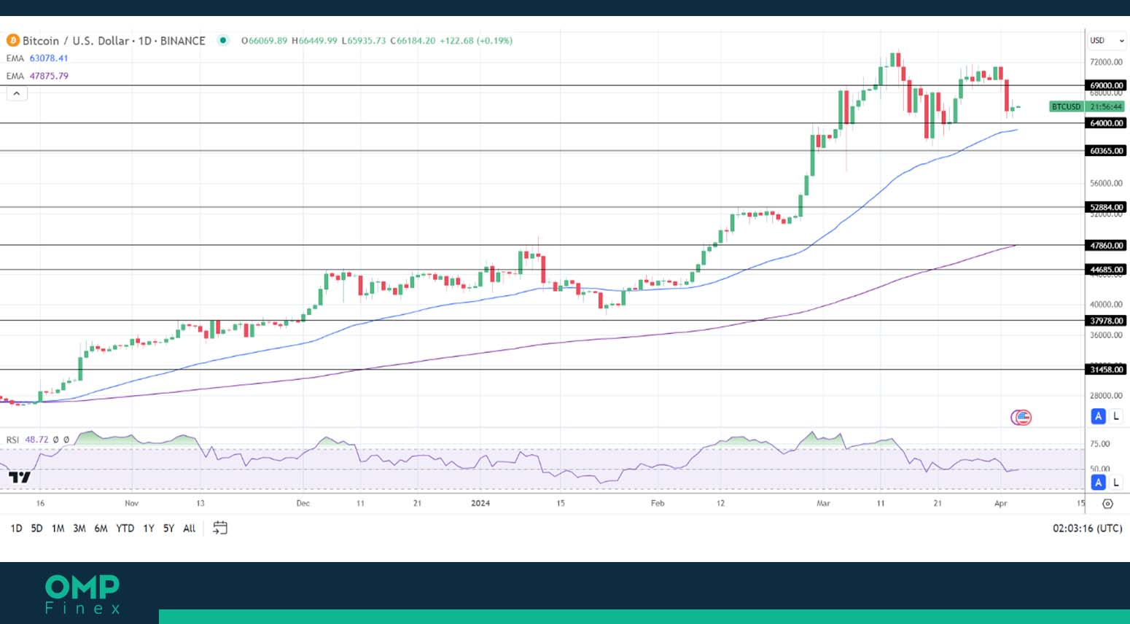The height and width of the screenshot is (624, 1130).
Task: Switch range to 1D
Action: pyautogui.click(x=16, y=529)
